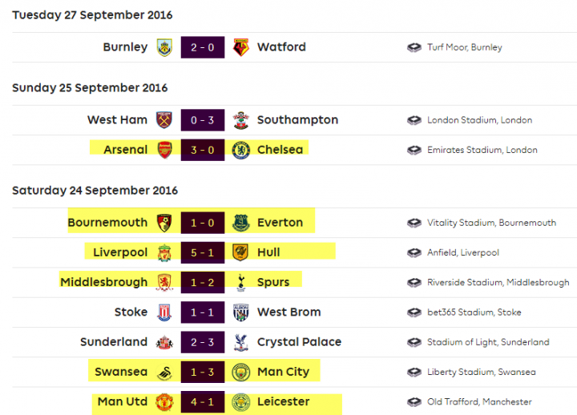577x415 pixels.
Task: Click stadium icon next to Anfield
Action: pos(414,252)
